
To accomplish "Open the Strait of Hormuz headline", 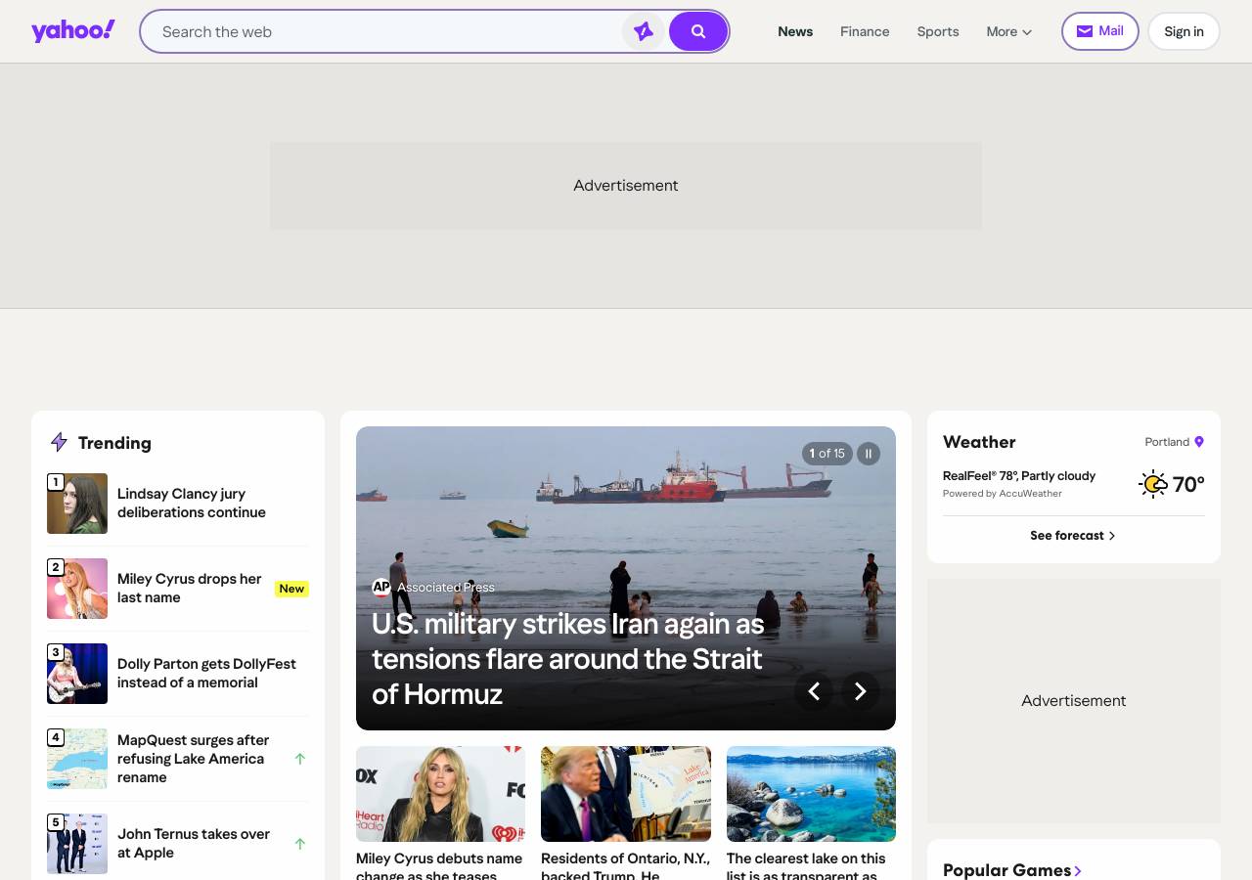I will click(568, 659).
